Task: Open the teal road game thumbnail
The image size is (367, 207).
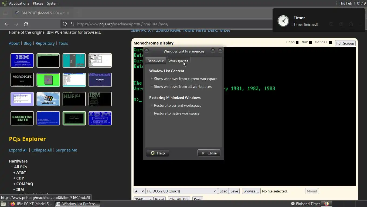Action: pos(74,60)
